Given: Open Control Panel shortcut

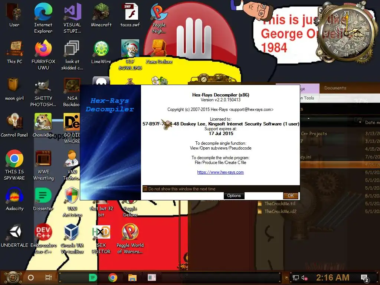Looking at the screenshot, I should (14, 125).
